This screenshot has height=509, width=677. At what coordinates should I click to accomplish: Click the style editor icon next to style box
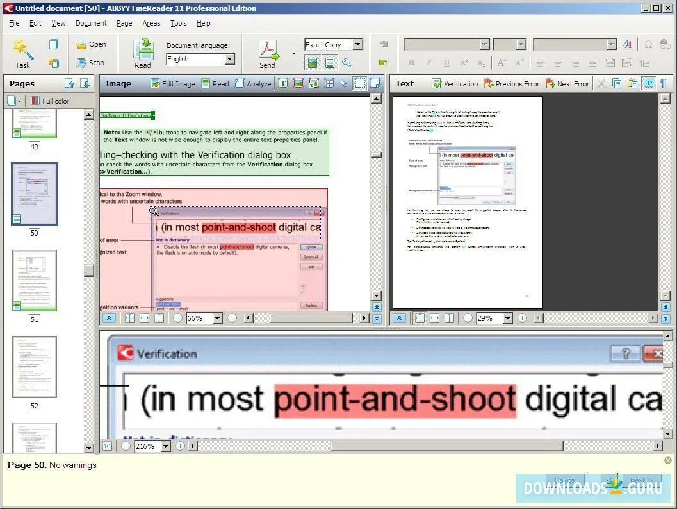(627, 44)
